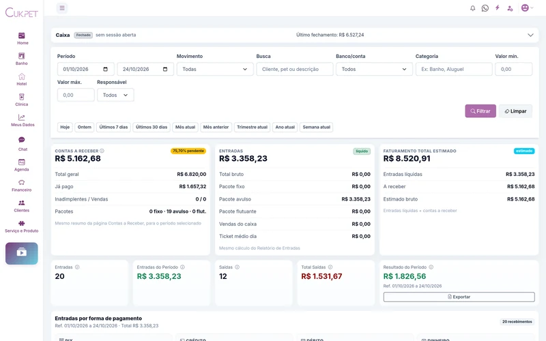Click the video tutorial button in sidebar
The height and width of the screenshot is (341, 546).
coord(22,253)
